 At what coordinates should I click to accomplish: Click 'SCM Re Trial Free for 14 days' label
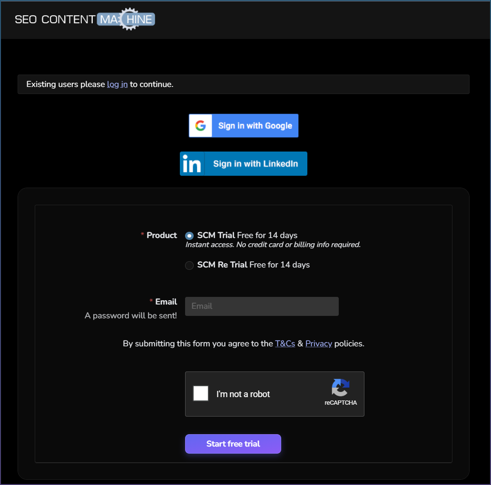pyautogui.click(x=253, y=265)
